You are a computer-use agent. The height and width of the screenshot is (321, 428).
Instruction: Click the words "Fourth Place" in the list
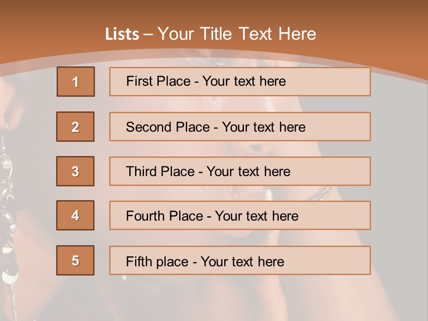[165, 216]
